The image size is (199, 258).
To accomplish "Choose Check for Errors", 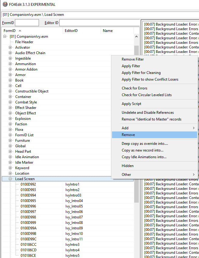I will [x=154, y=88].
